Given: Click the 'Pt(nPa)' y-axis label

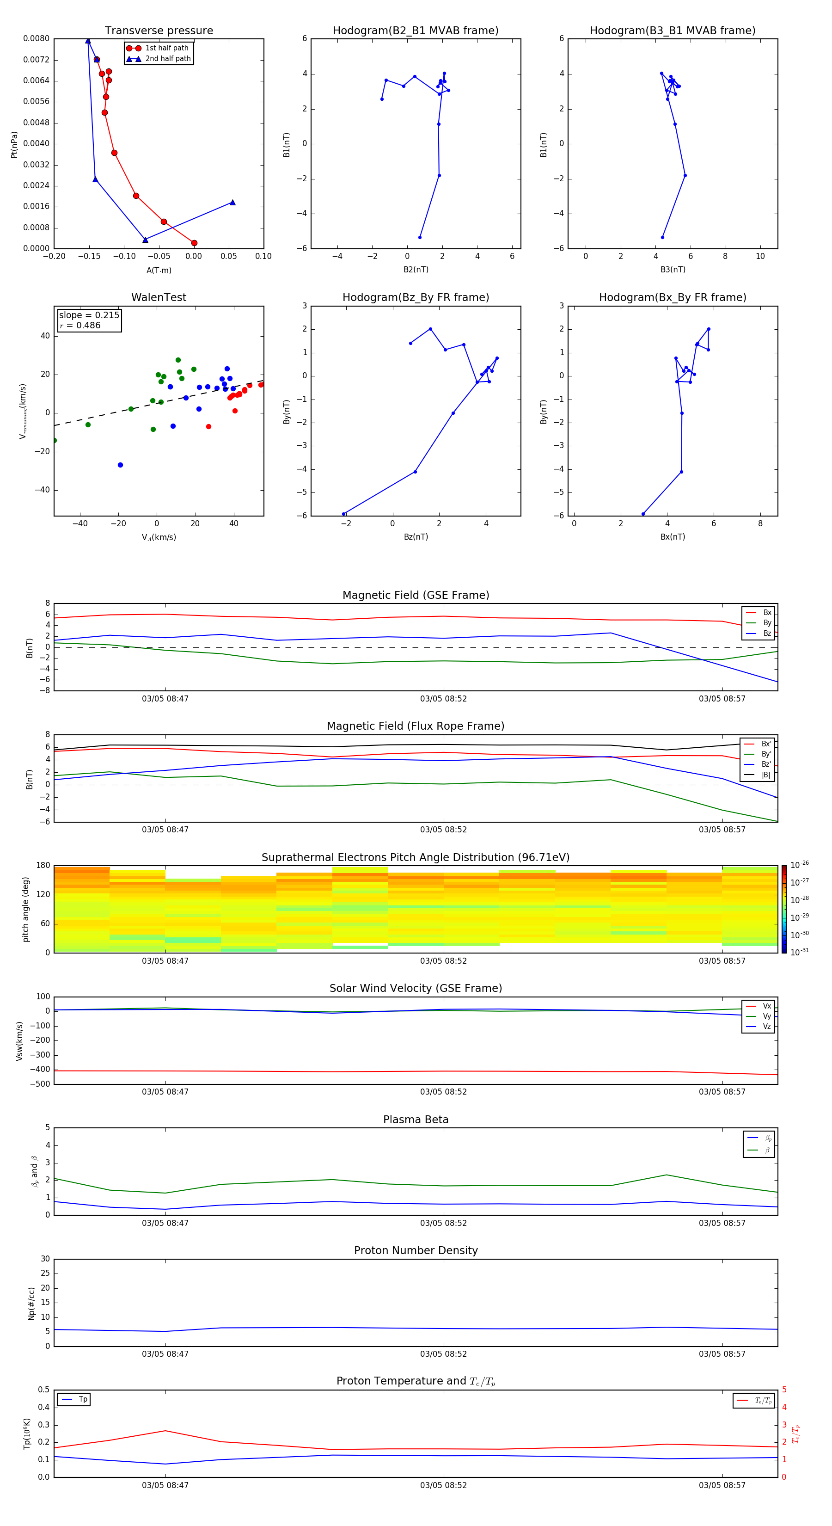Looking at the screenshot, I should [14, 144].
